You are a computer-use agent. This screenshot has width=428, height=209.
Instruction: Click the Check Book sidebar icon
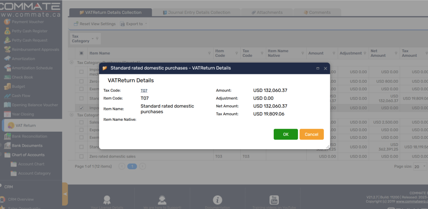coord(7,77)
